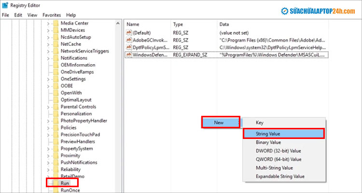Click the New context menu item
This screenshot has height=193, width=362.
click(x=219, y=123)
